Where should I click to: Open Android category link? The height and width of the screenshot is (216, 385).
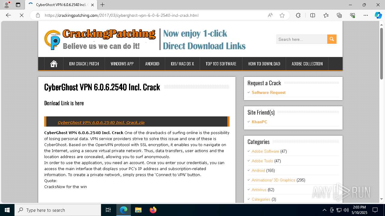coord(258,170)
